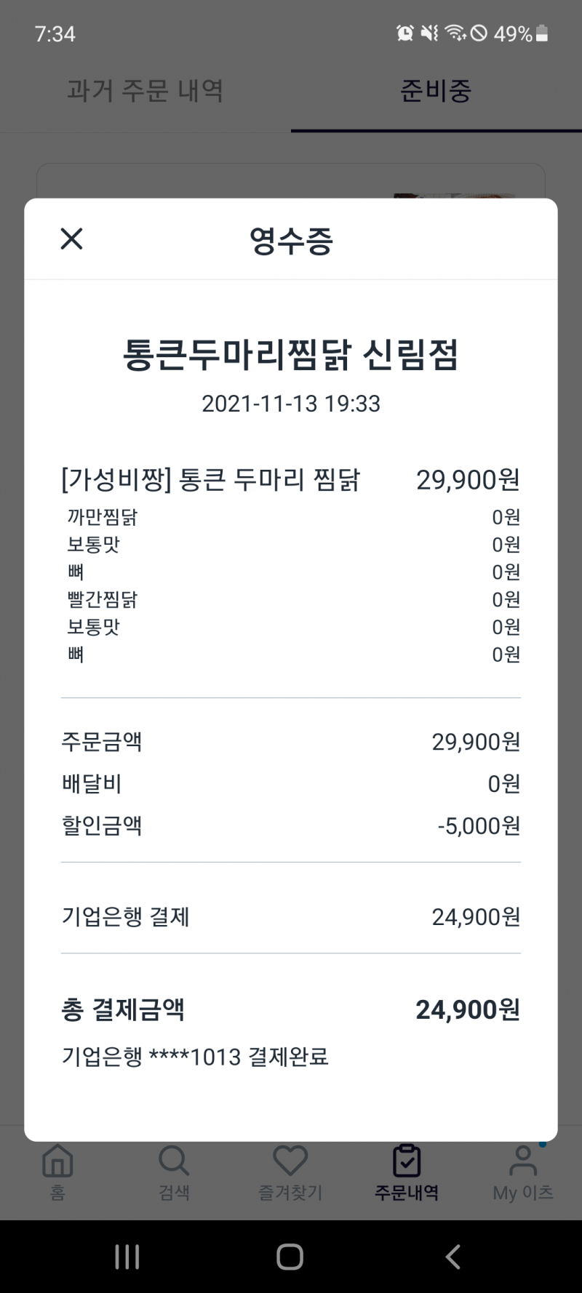
Task: Tap the 영수증 popup title
Action: coord(291,241)
